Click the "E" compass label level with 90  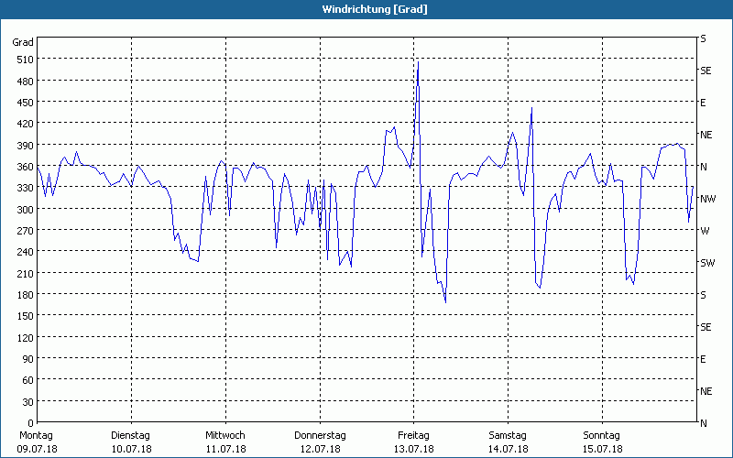pos(703,359)
